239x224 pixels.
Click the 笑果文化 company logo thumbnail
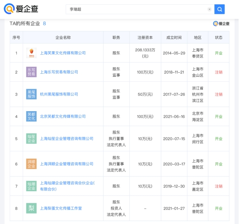(31, 53)
